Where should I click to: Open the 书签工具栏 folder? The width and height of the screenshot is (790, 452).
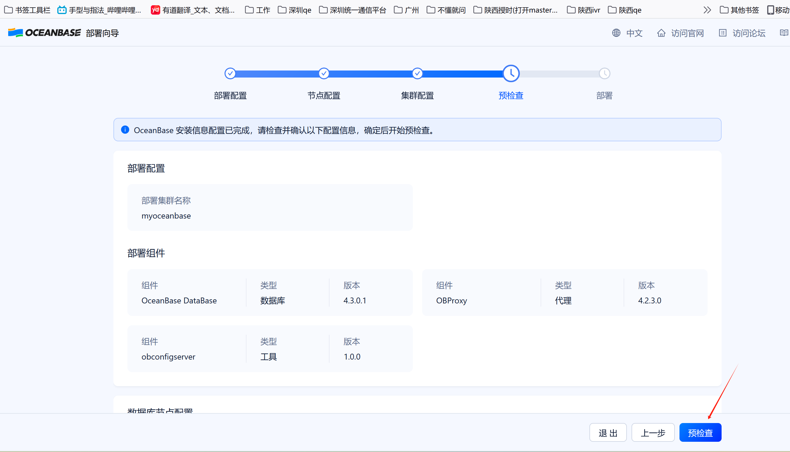(27, 10)
